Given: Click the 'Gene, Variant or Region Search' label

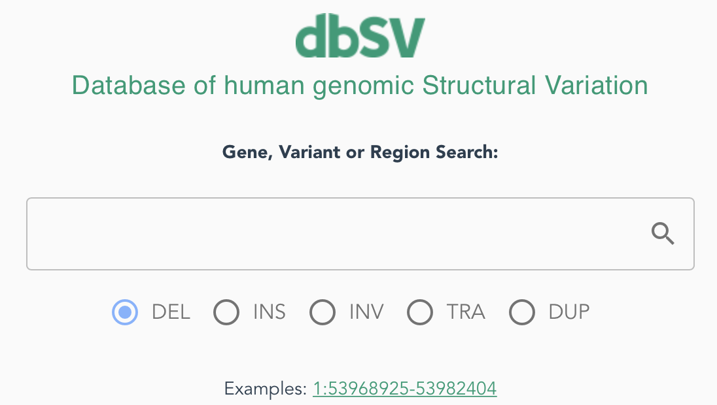Looking at the screenshot, I should tap(360, 152).
